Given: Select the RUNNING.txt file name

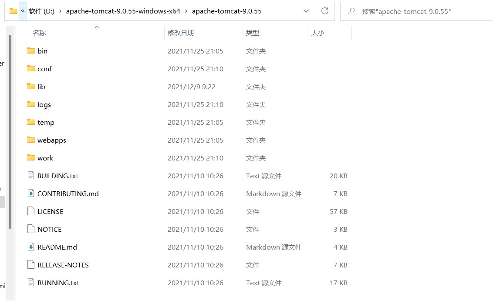Looking at the screenshot, I should click(x=58, y=283).
